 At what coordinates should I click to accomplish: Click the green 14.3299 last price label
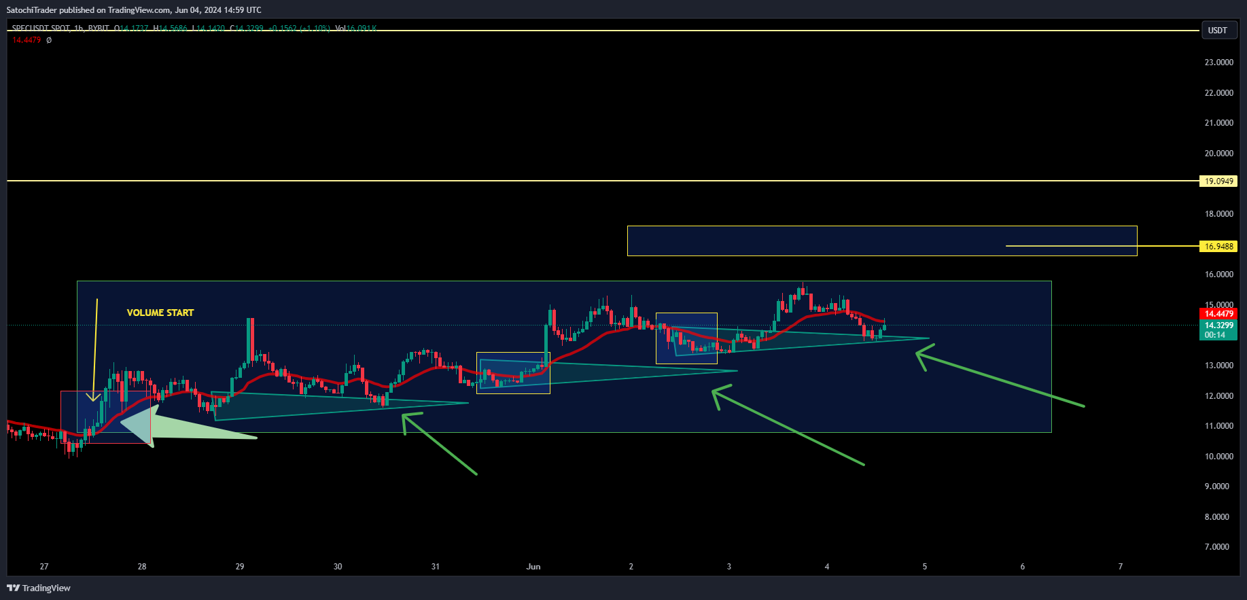coord(1218,325)
